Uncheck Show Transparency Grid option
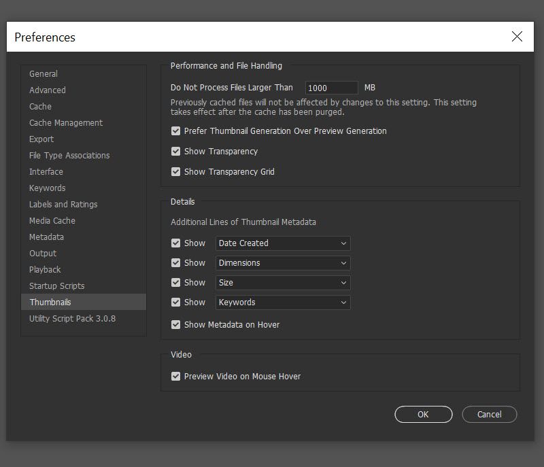The width and height of the screenshot is (544, 467). coord(176,172)
